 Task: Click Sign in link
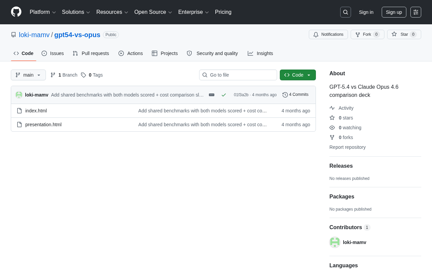click(366, 12)
